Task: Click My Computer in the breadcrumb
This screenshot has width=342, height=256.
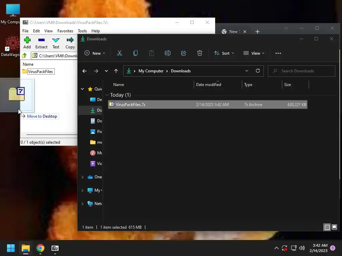Action: pos(151,71)
